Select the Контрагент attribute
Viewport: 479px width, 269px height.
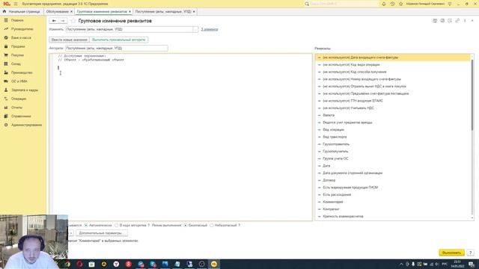[393, 209]
